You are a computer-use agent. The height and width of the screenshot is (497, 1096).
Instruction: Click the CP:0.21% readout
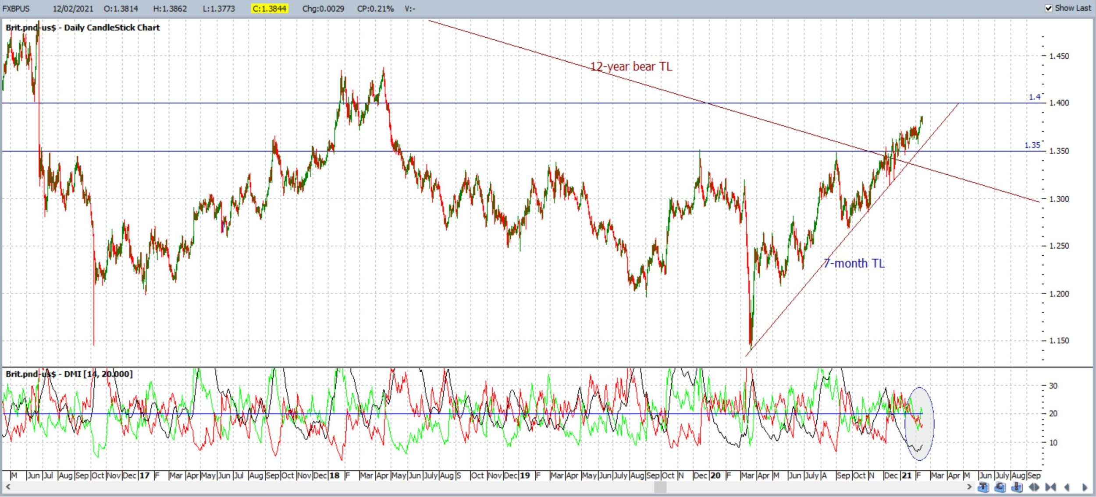point(375,9)
